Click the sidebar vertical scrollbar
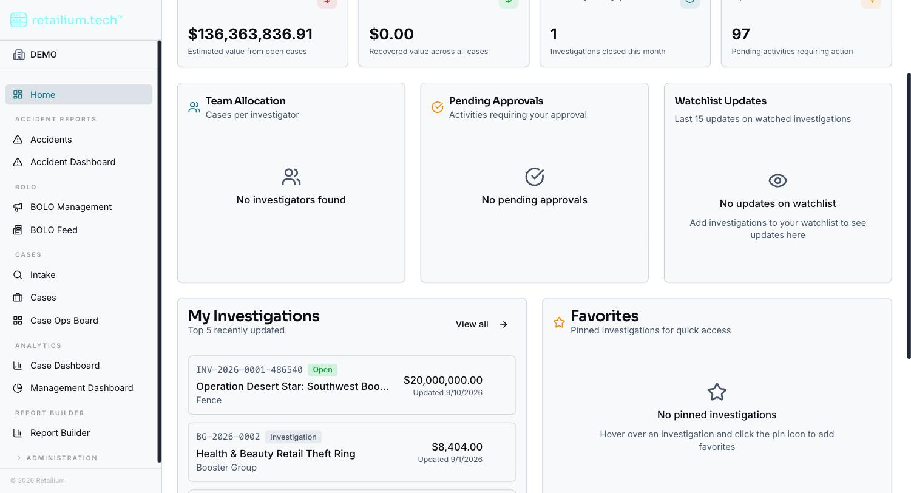This screenshot has width=911, height=493. coord(160,251)
